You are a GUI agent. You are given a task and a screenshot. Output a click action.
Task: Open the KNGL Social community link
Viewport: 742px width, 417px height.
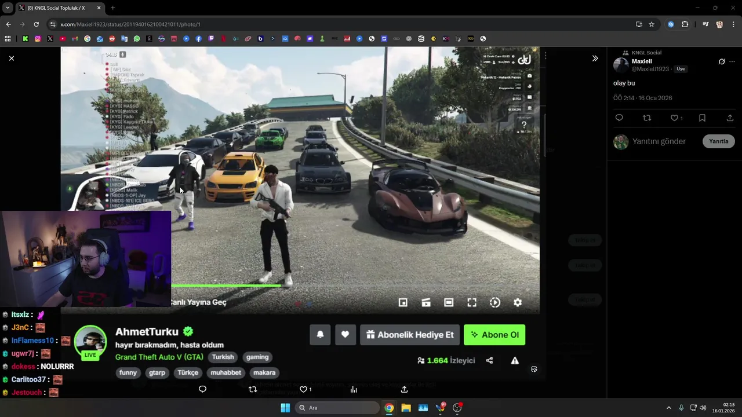pos(646,53)
